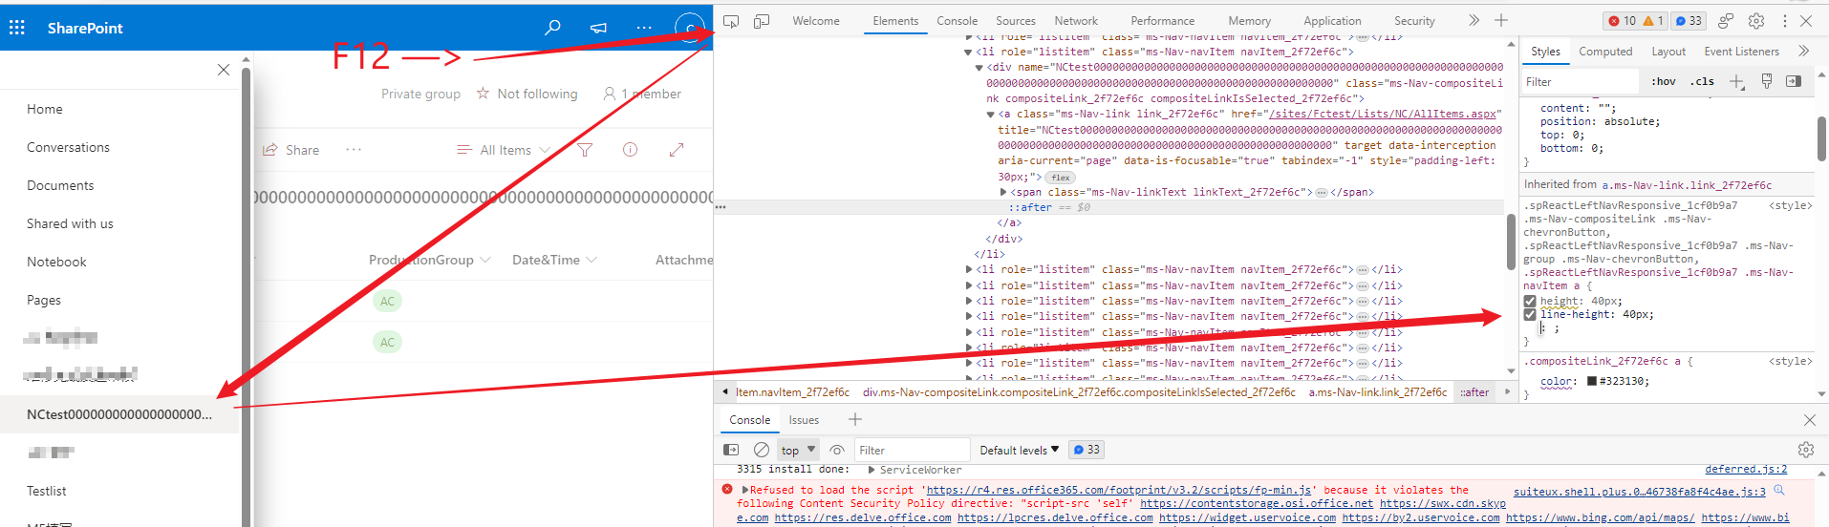Open the details pane info icon
The width and height of the screenshot is (1829, 527).
click(x=630, y=150)
